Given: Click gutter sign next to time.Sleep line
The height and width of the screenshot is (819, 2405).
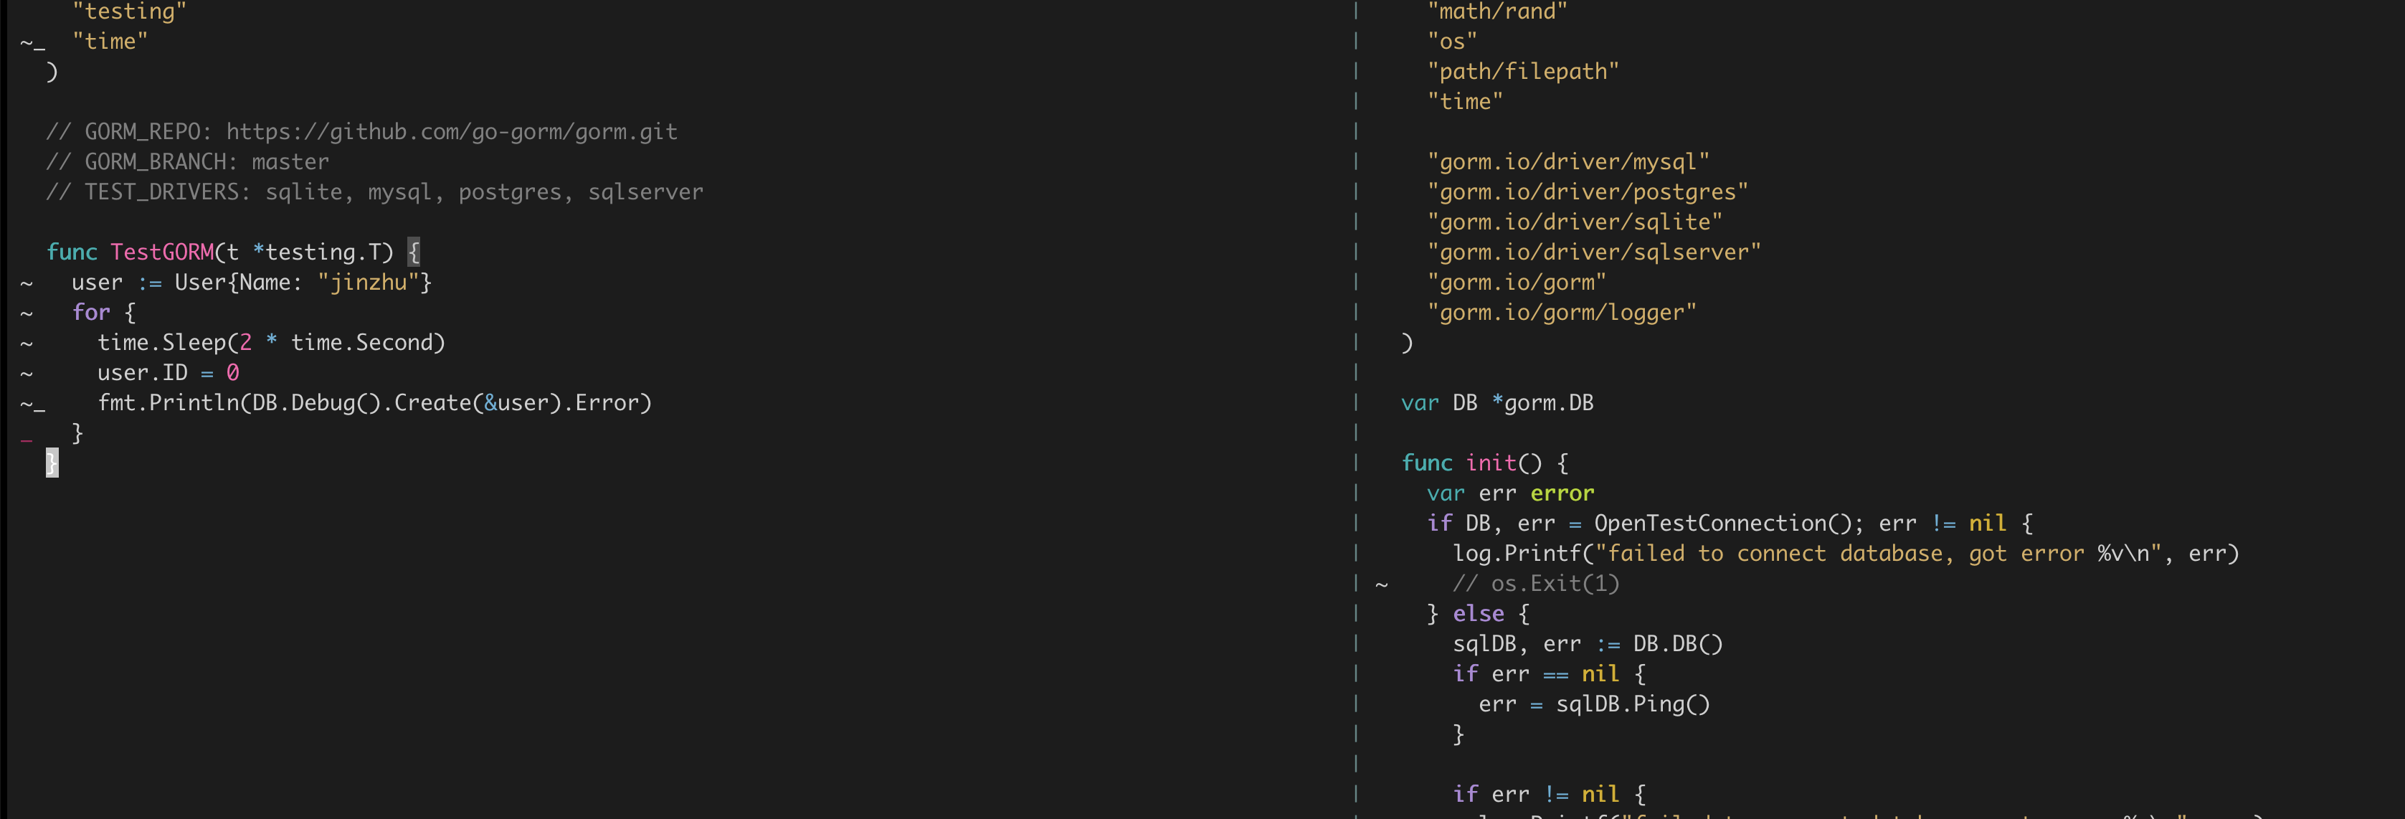Looking at the screenshot, I should pos(26,343).
